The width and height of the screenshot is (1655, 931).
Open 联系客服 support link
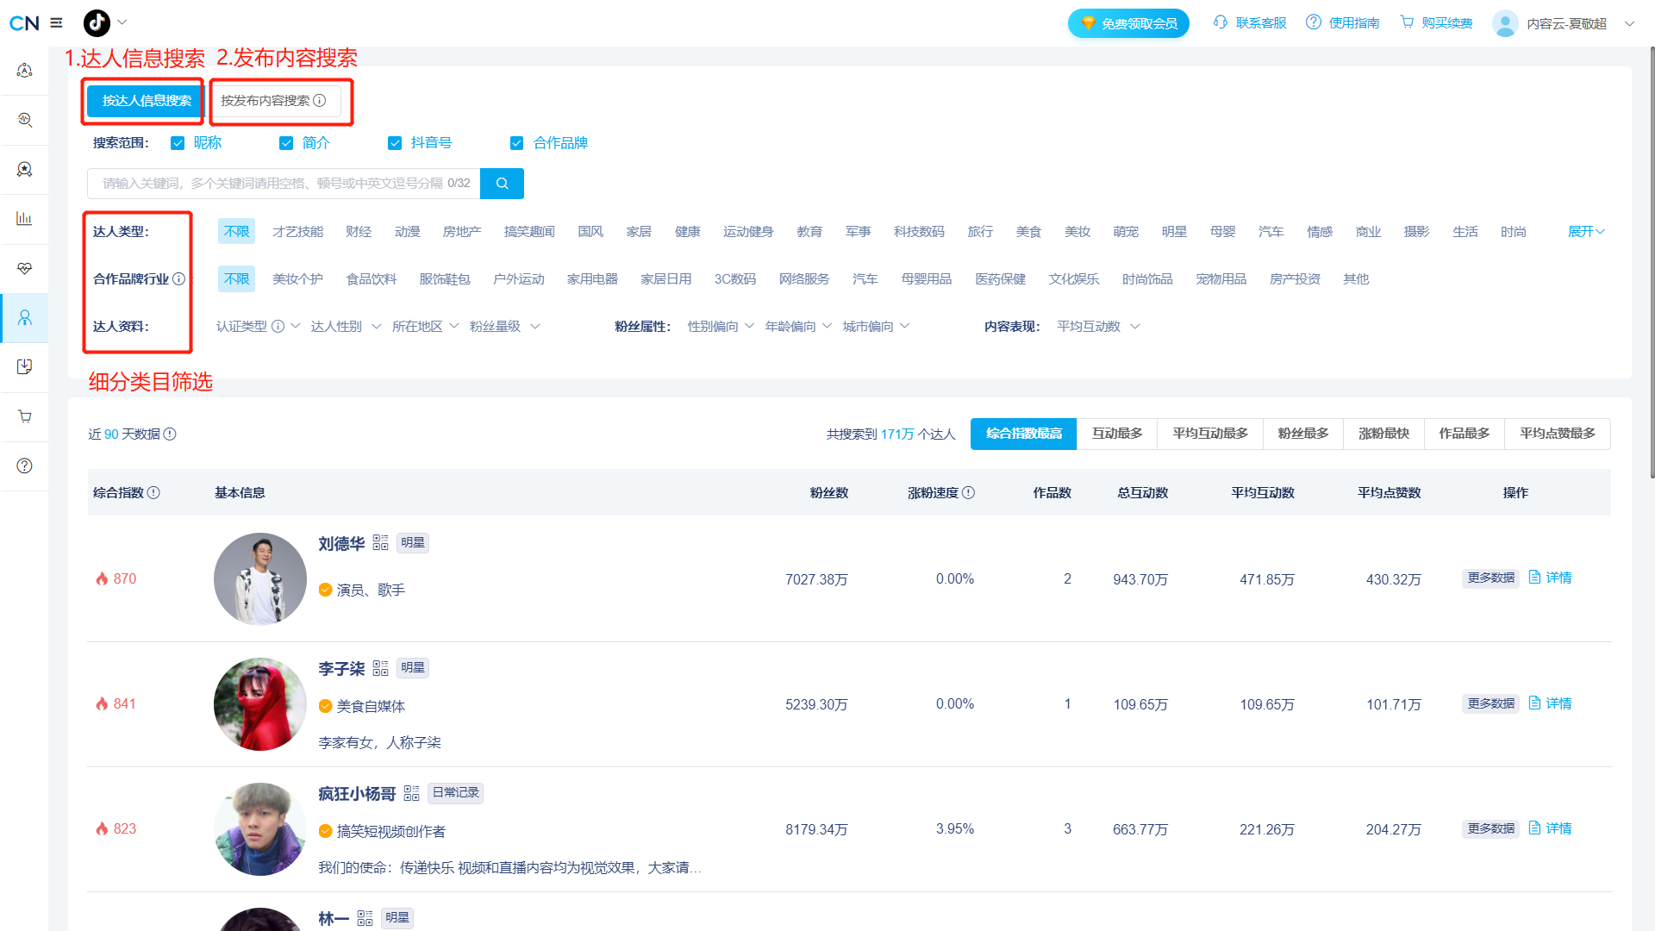(x=1250, y=23)
